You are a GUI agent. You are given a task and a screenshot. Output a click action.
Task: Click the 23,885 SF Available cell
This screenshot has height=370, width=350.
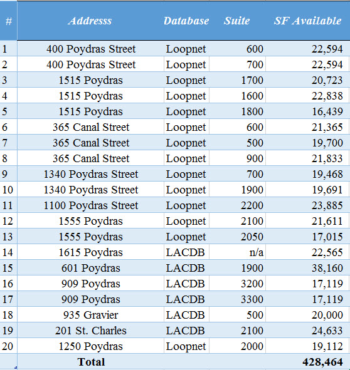click(307, 205)
